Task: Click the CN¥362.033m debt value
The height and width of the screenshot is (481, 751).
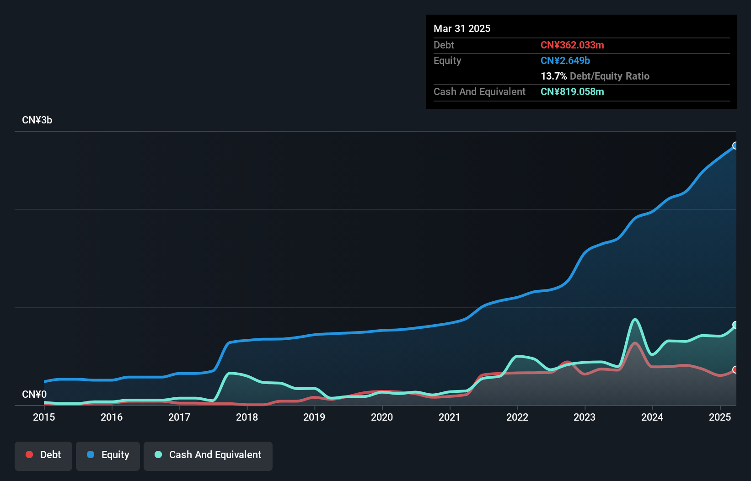Action: pos(572,45)
